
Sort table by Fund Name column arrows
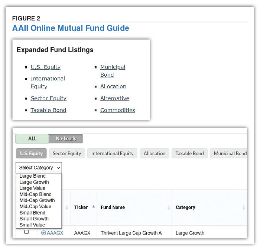[x=169, y=207]
